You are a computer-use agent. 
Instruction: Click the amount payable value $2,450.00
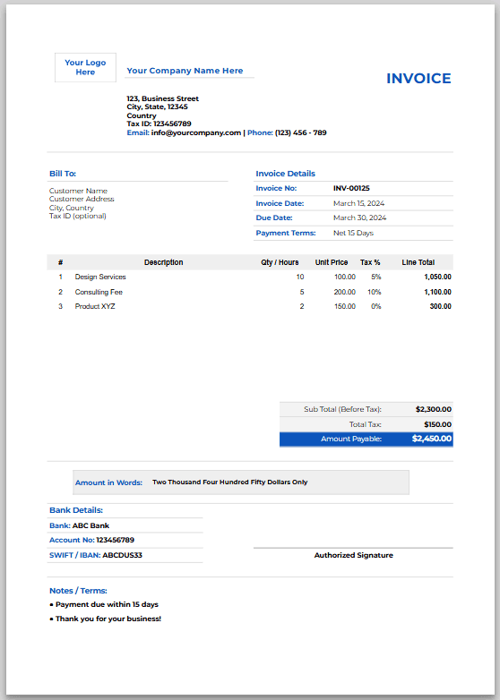point(432,439)
